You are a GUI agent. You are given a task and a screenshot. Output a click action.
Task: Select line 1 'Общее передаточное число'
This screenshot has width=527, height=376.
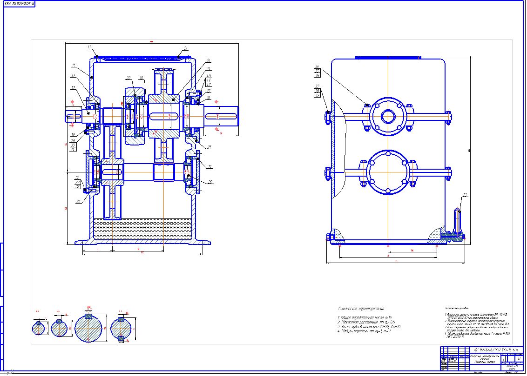[x=365, y=317]
